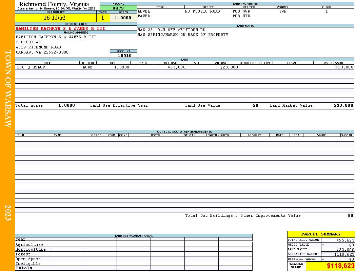Screen dimensions: 356x271
Task: Click Land Use Effective Year label
Action: point(119,105)
